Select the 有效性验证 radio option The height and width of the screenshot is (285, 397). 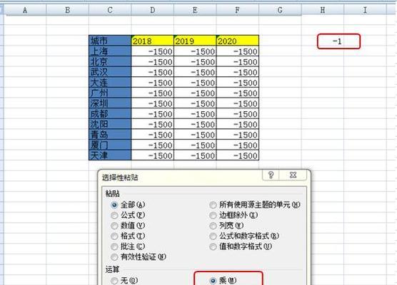pyautogui.click(x=114, y=257)
